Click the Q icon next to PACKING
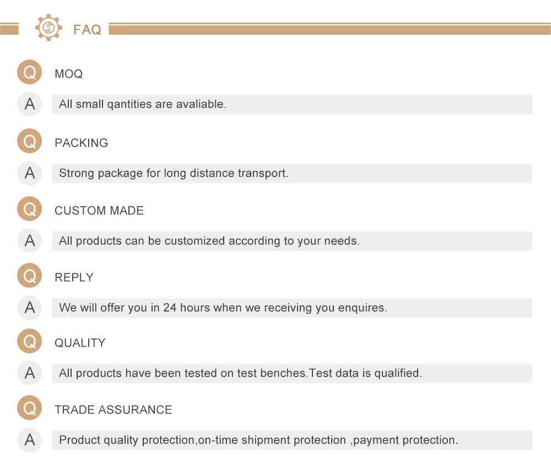The image size is (551, 462). pyautogui.click(x=30, y=141)
